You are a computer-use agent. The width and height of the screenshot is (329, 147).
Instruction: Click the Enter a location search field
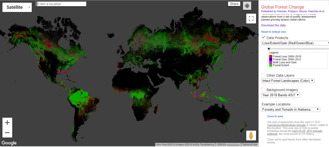[x=61, y=4]
